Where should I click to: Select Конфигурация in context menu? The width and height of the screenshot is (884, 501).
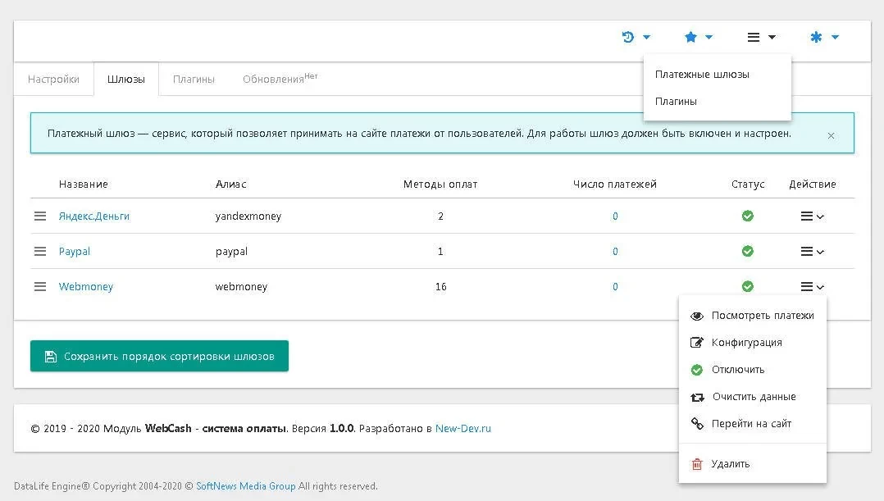click(x=752, y=343)
